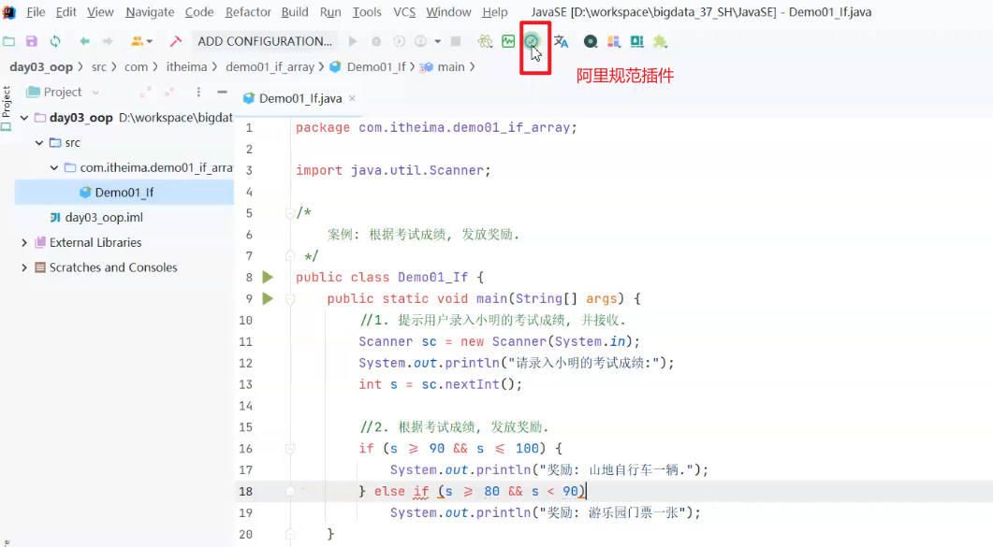Click the Build project hammer icon
Viewport: 993px width, 547px height.
coord(175,42)
